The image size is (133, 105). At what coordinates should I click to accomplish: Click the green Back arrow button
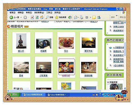[11, 17]
